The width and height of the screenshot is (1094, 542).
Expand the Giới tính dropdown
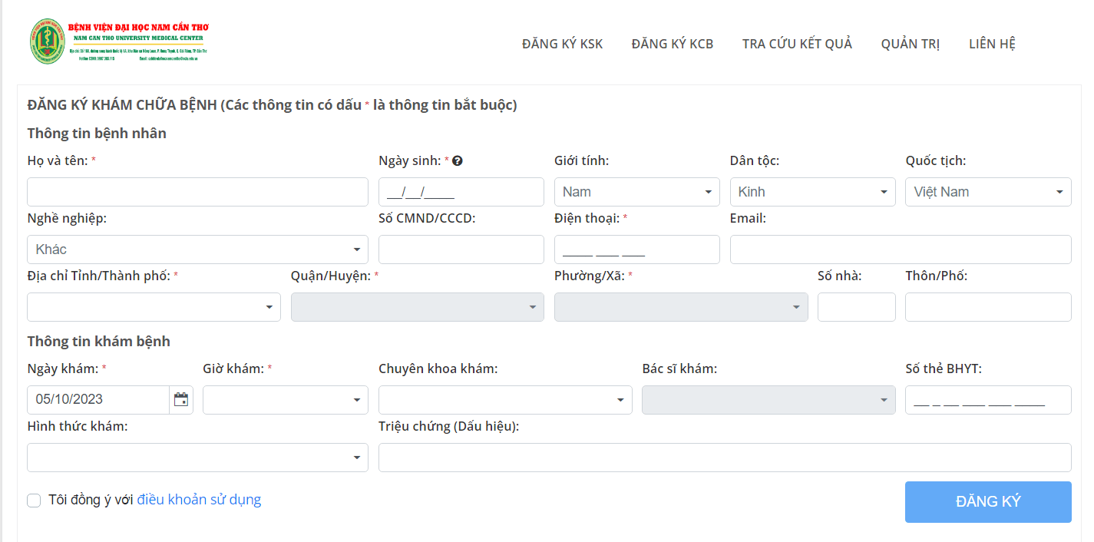tap(636, 192)
